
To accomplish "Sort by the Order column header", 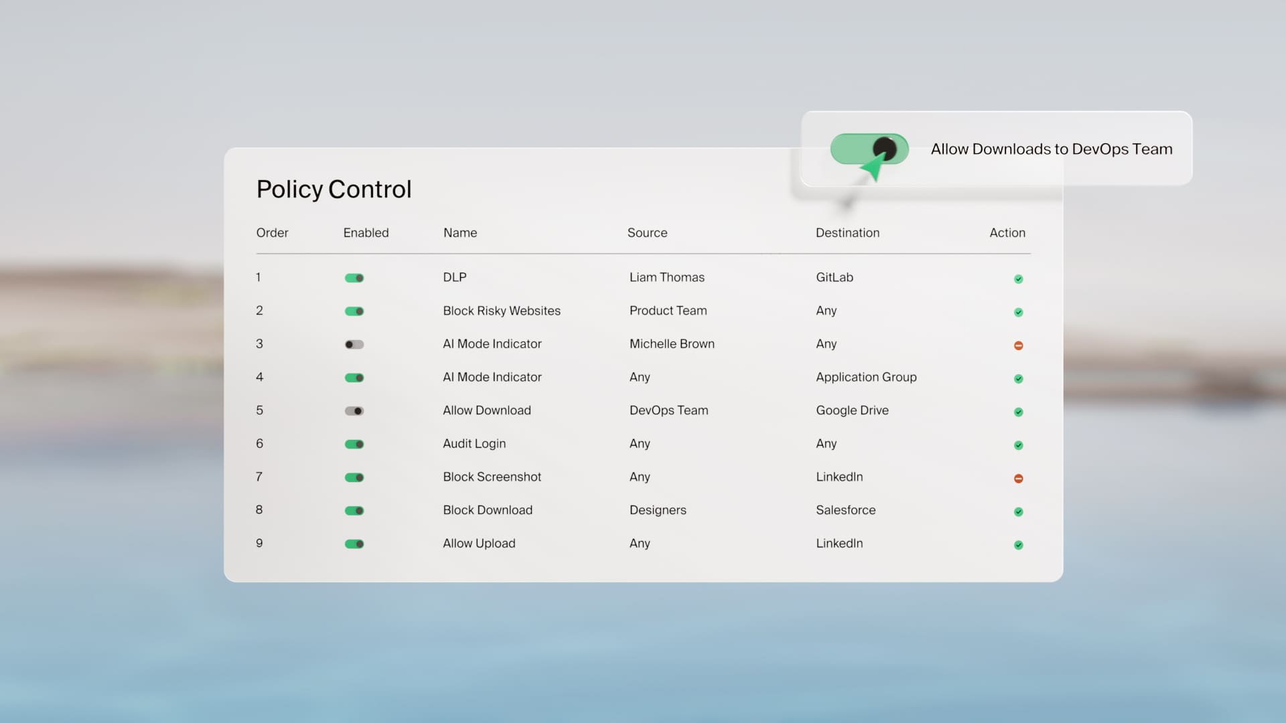I will click(x=272, y=233).
